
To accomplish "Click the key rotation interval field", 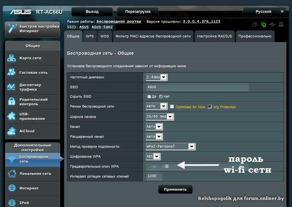I will coord(154,176).
